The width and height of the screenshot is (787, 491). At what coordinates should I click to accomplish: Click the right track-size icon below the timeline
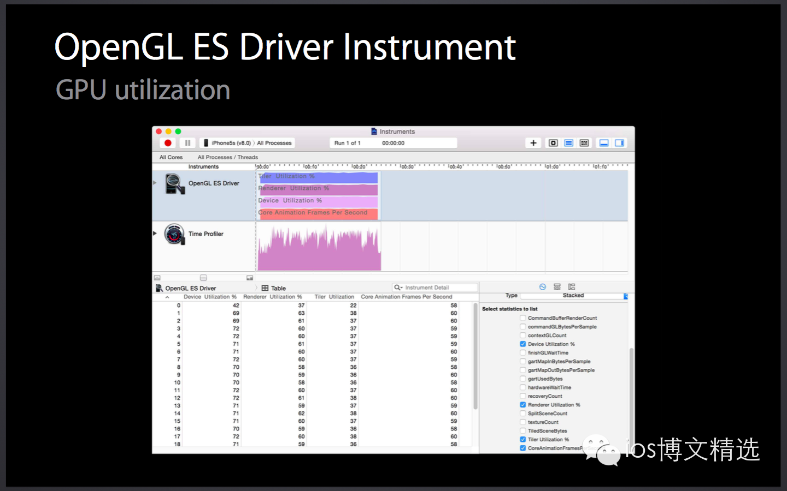pos(250,278)
